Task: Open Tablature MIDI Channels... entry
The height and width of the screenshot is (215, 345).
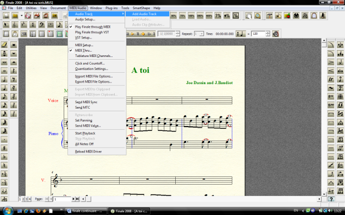Action: click(x=97, y=56)
